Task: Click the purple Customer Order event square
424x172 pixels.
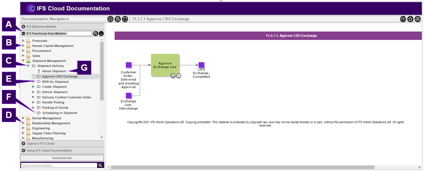Action: (129, 65)
